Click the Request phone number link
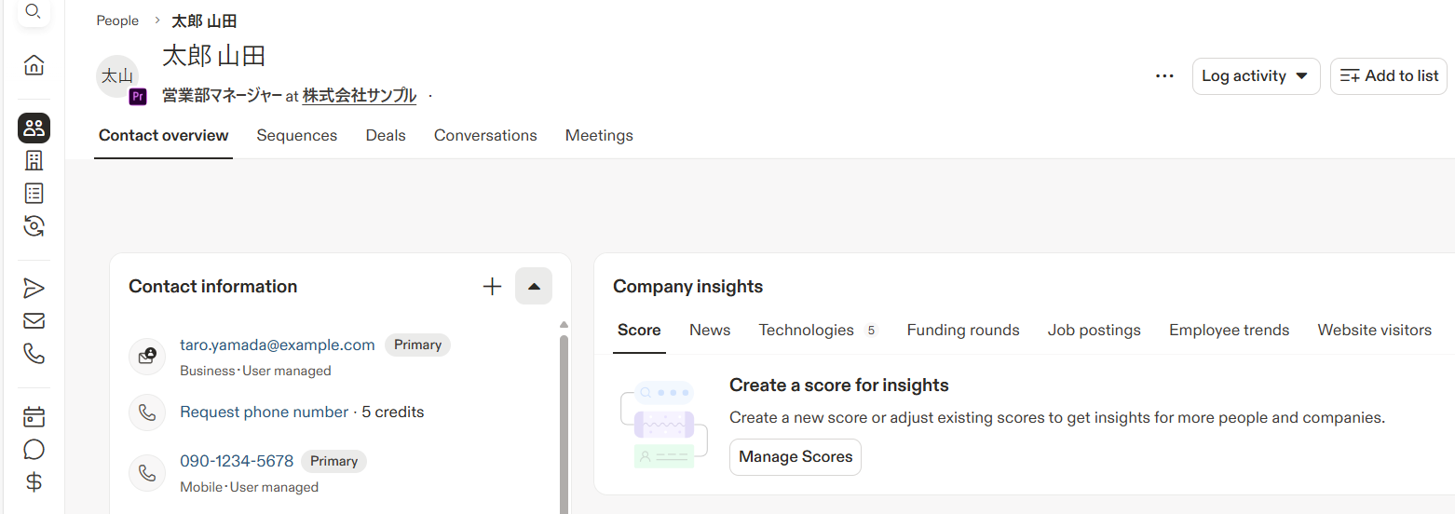This screenshot has height=514, width=1455. coord(264,412)
